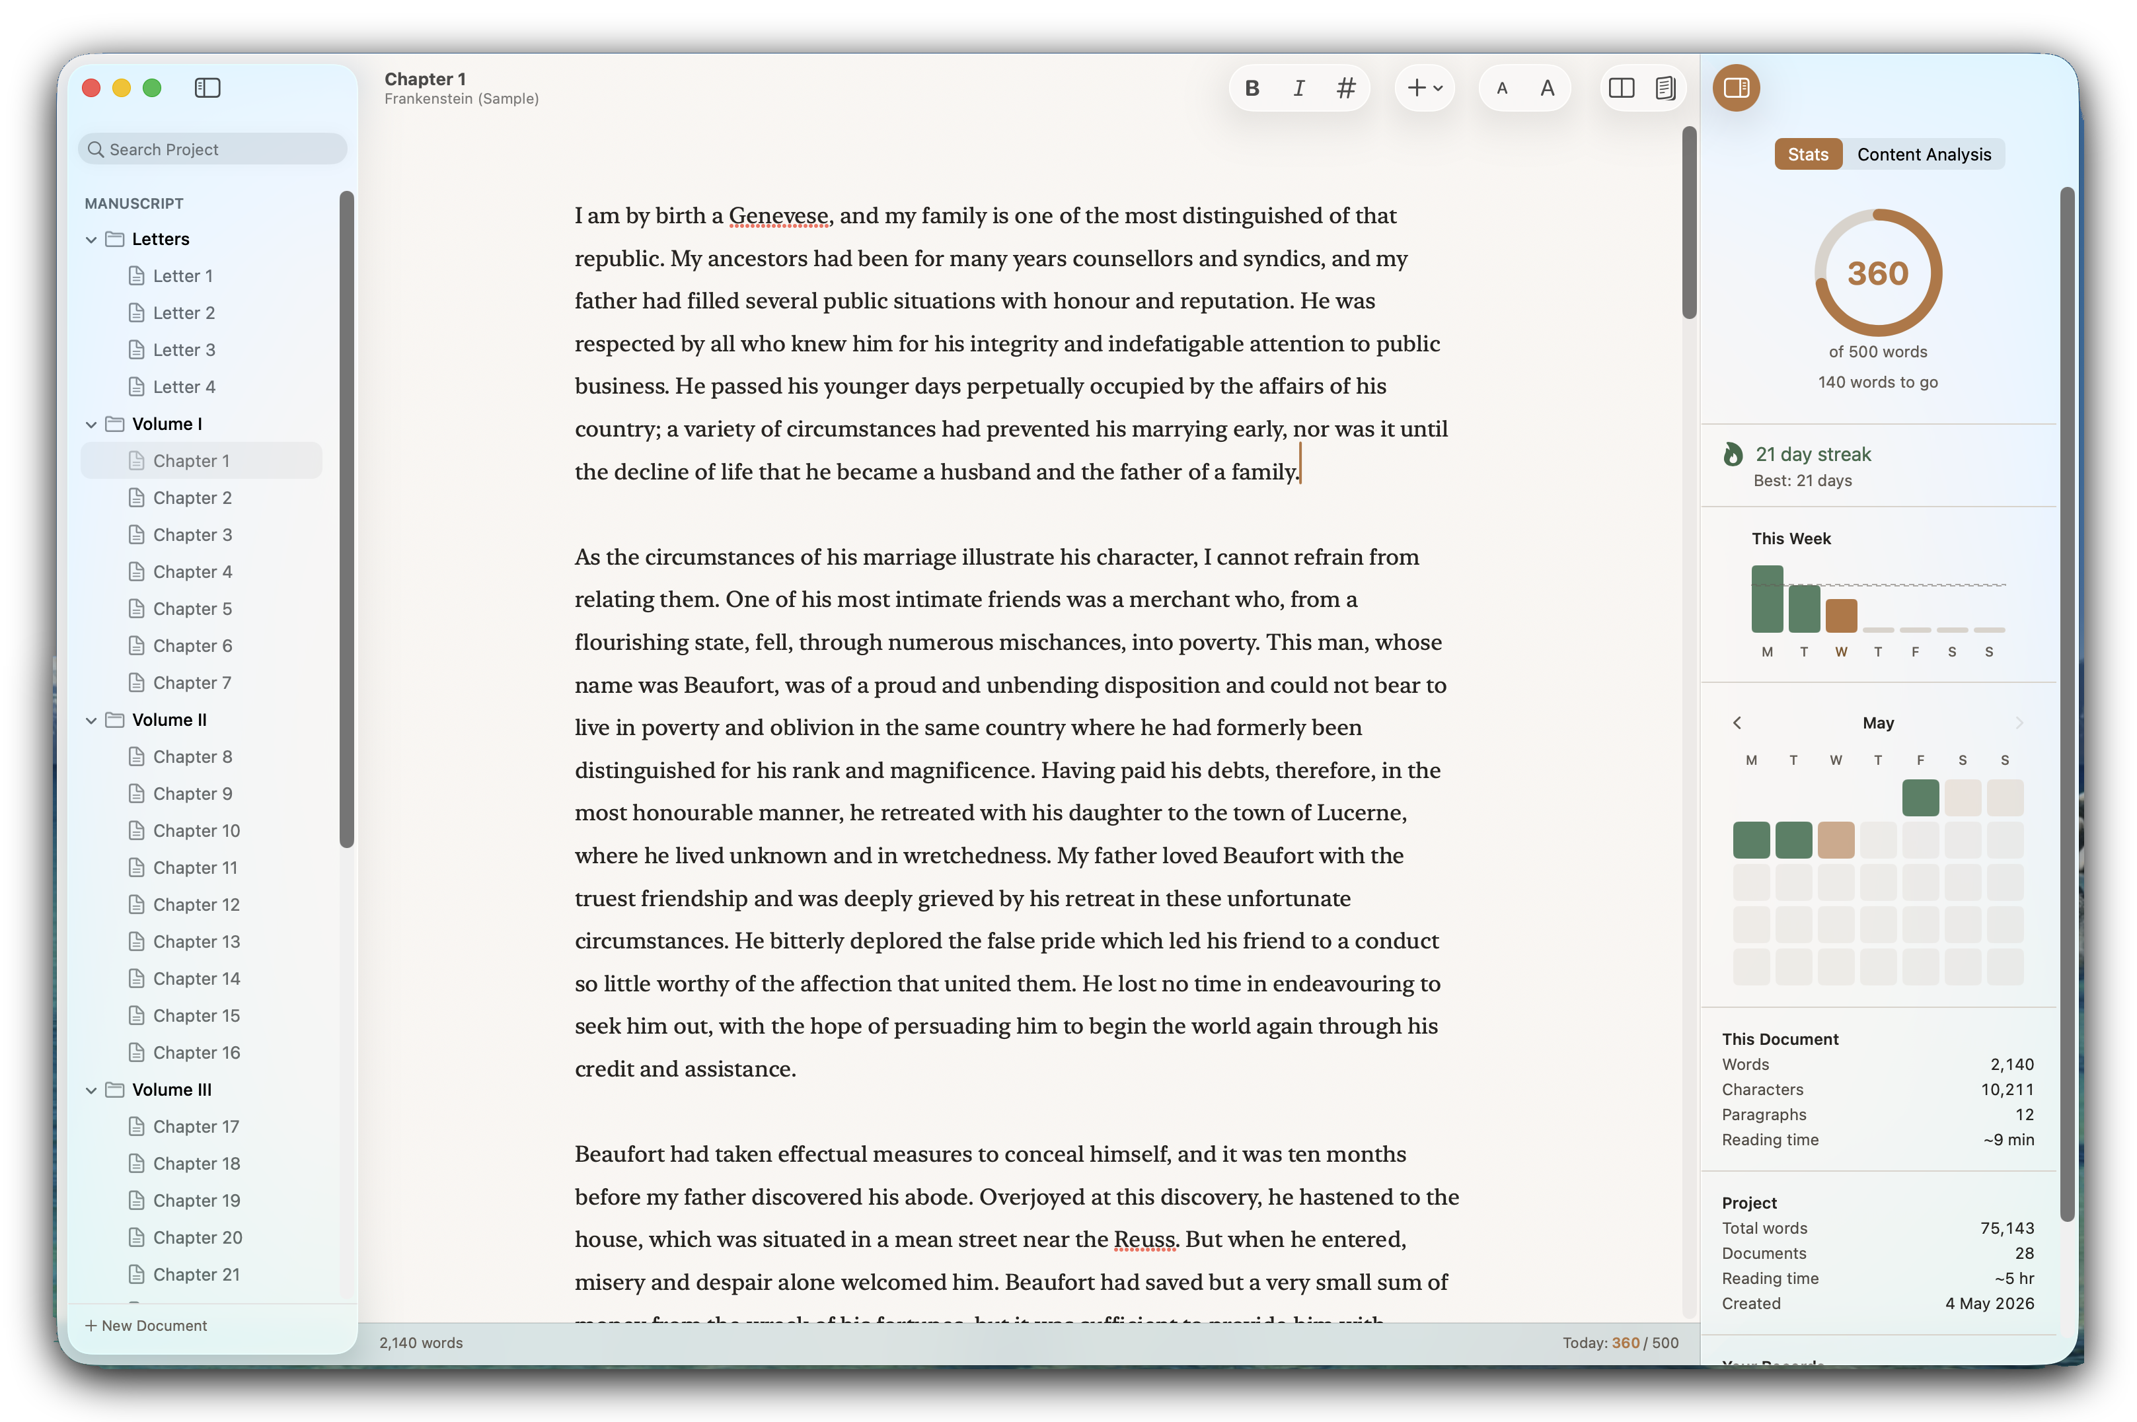The width and height of the screenshot is (2137, 1422).
Task: Toggle the orange inspector panel button
Action: click(x=1736, y=88)
